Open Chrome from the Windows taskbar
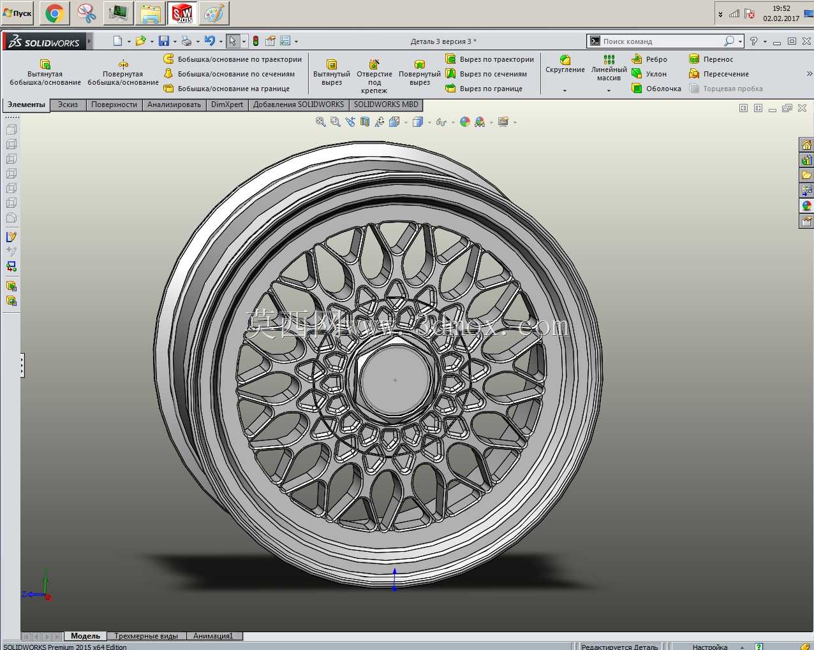The image size is (814, 650). pos(55,13)
